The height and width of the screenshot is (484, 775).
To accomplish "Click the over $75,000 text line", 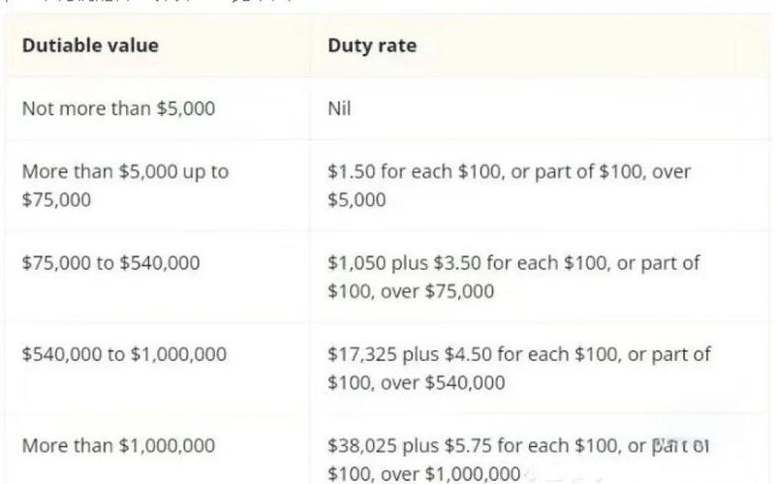I will pos(411,291).
